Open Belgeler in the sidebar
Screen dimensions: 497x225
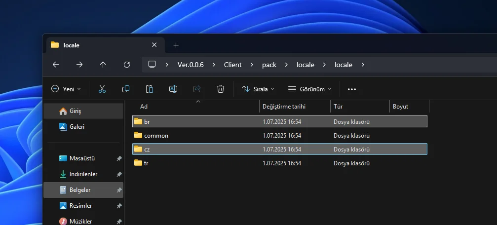(x=83, y=190)
